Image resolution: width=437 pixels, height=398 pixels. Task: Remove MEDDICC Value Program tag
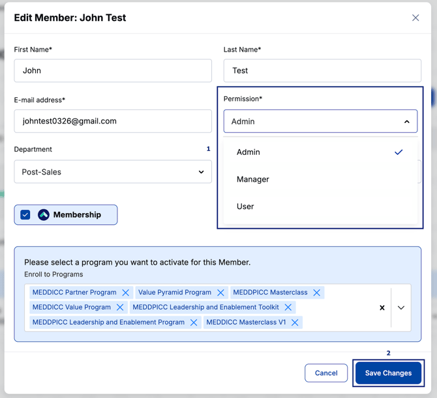(x=120, y=307)
